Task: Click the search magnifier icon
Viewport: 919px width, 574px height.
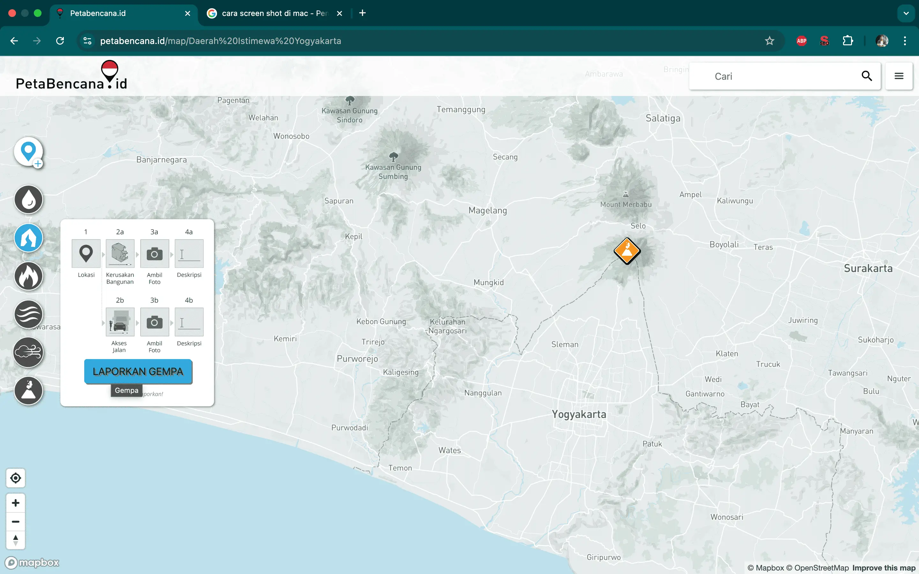Action: pyautogui.click(x=867, y=76)
